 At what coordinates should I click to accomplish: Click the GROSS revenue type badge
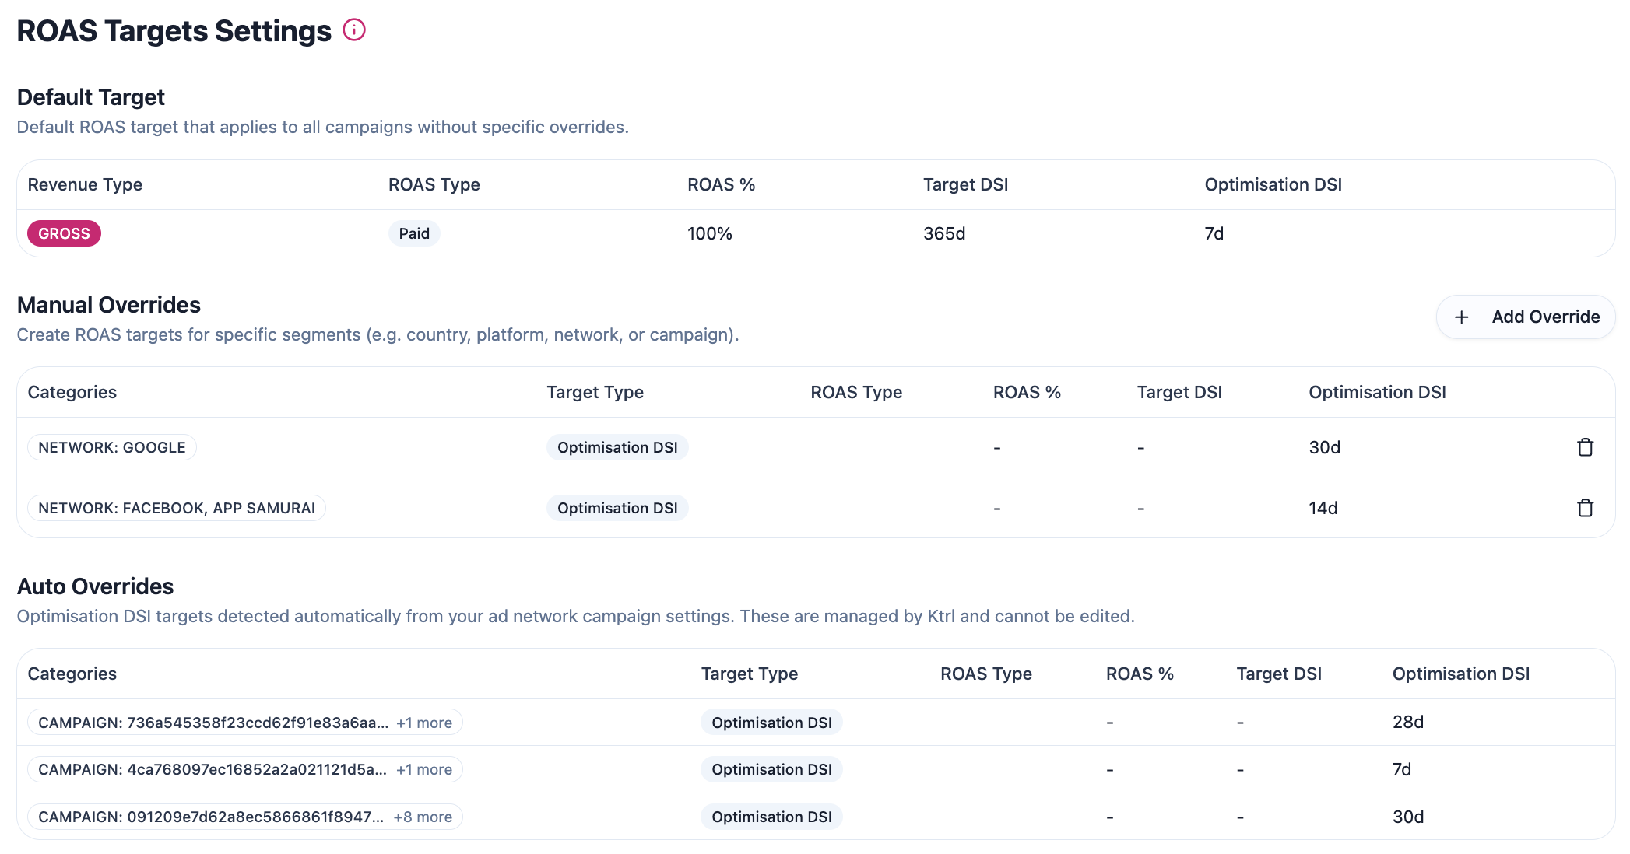64,233
